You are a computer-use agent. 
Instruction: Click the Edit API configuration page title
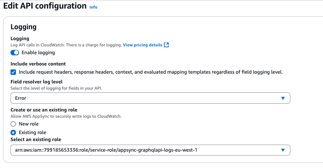[45, 6]
